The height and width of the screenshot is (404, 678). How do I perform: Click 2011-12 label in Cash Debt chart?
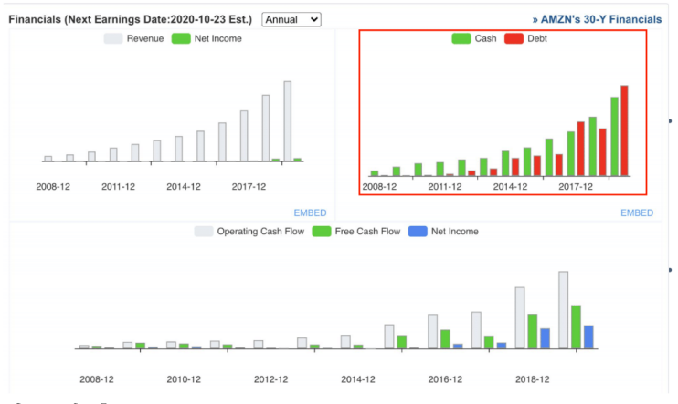pos(445,187)
